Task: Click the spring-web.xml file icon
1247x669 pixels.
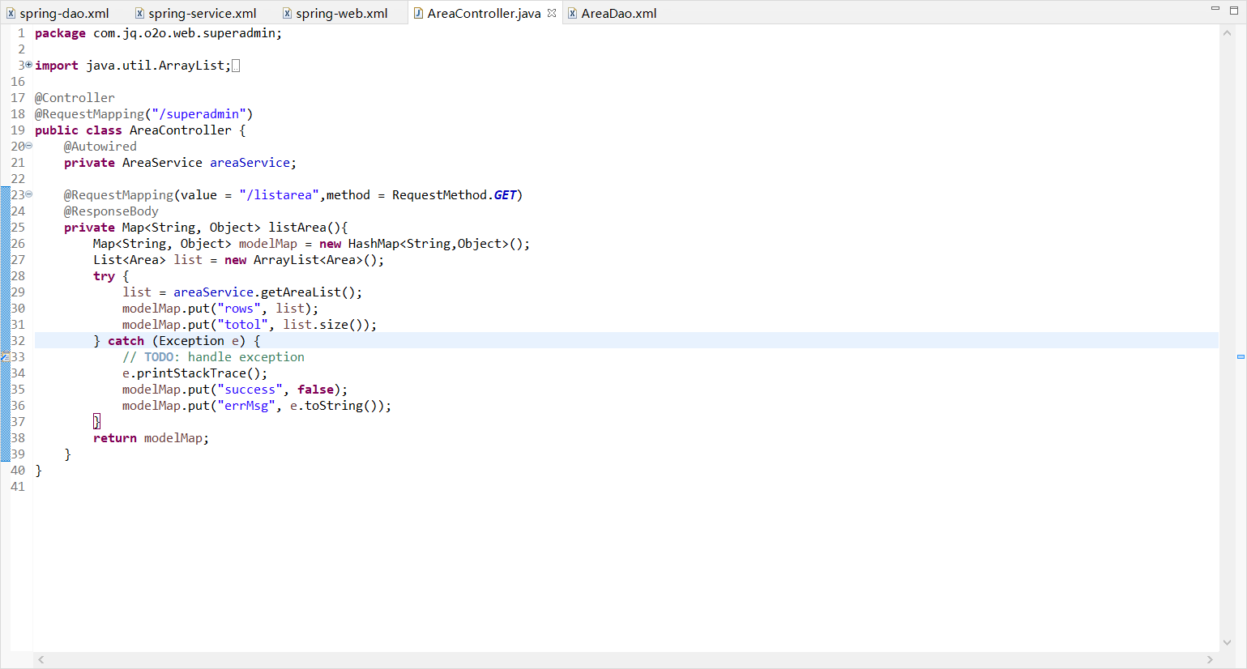Action: (x=287, y=13)
